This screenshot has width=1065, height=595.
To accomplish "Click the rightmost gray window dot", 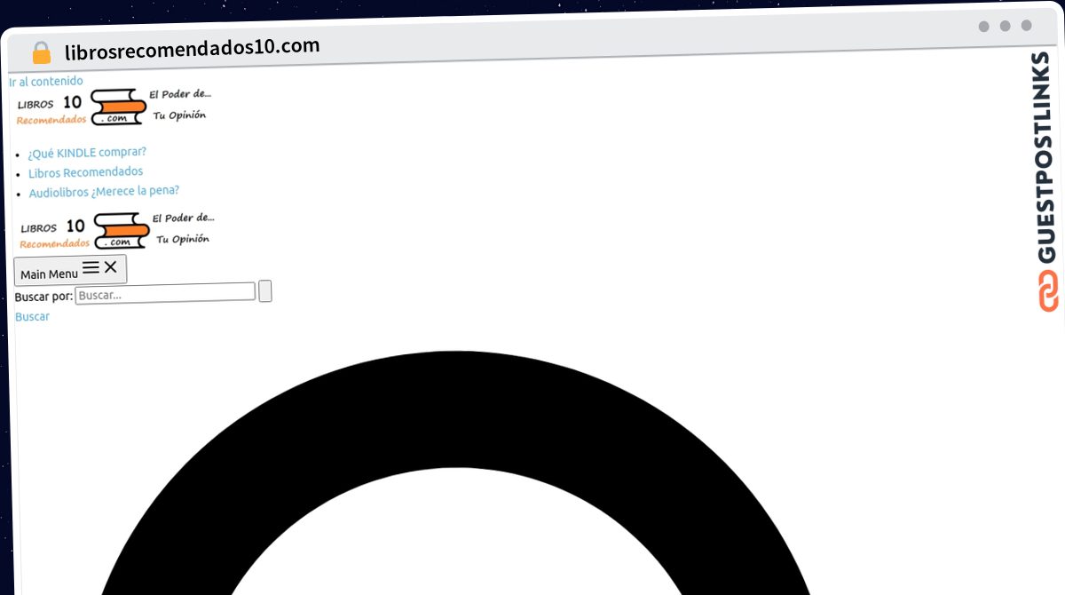I will point(1027,27).
